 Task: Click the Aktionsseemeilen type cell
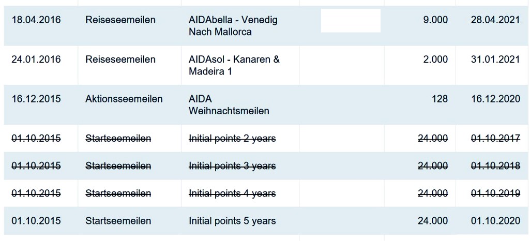tap(124, 99)
